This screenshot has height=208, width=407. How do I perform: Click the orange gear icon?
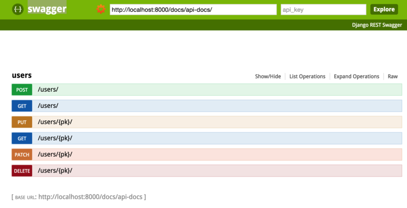click(x=101, y=9)
